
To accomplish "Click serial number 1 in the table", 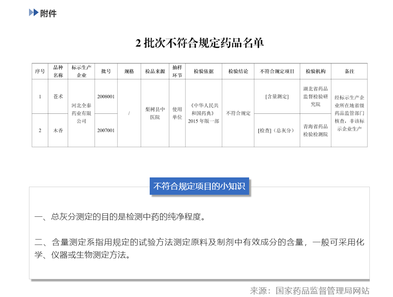I will point(40,96).
